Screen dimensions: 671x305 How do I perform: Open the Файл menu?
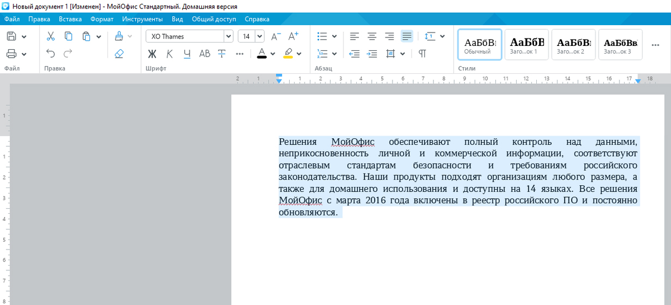coord(12,19)
